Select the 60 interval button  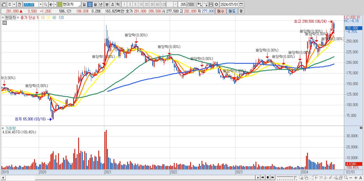[157, 4]
